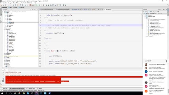Screen dimensions: 169x95
Task: Click the Run green play toolbar icon
Action: (37, 5)
